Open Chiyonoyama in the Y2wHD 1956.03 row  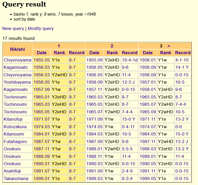[17, 75]
